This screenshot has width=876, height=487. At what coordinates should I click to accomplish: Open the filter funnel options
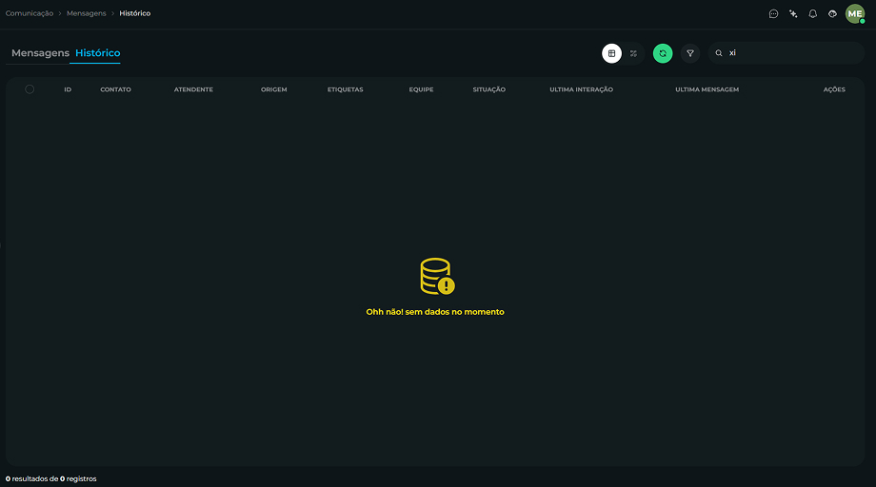(x=690, y=53)
